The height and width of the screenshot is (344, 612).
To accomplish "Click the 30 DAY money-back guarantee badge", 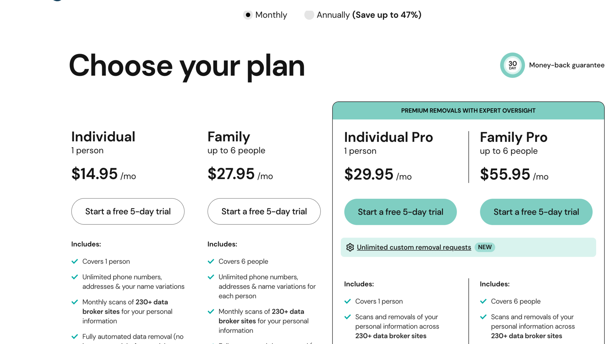I will 512,65.
